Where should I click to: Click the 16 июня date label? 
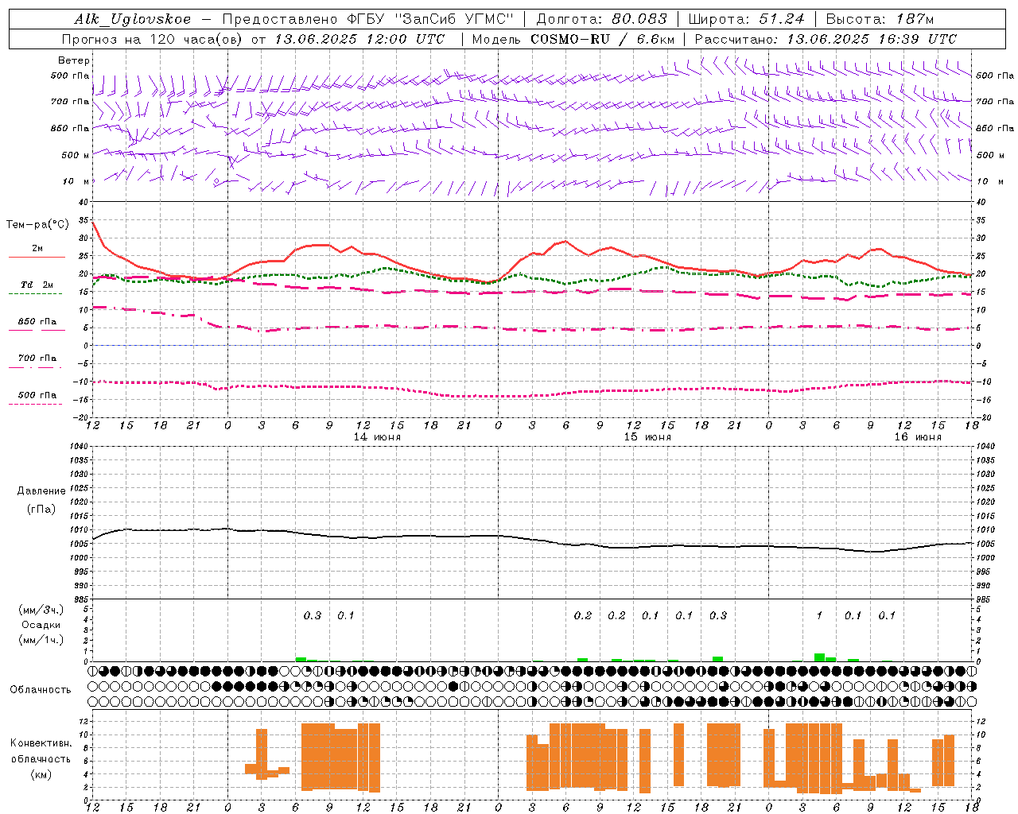tap(918, 437)
